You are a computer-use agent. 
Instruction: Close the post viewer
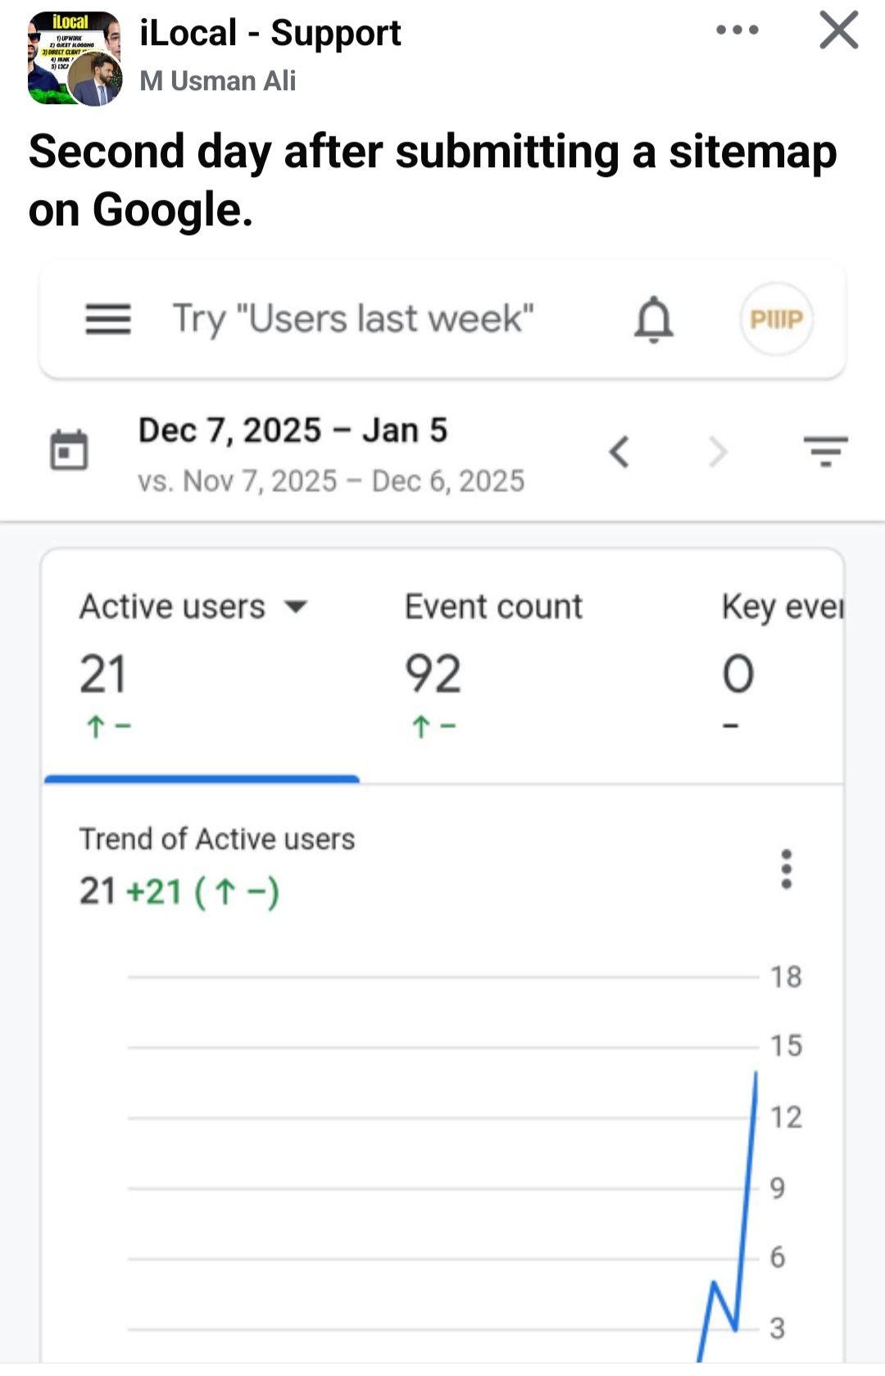point(839,30)
